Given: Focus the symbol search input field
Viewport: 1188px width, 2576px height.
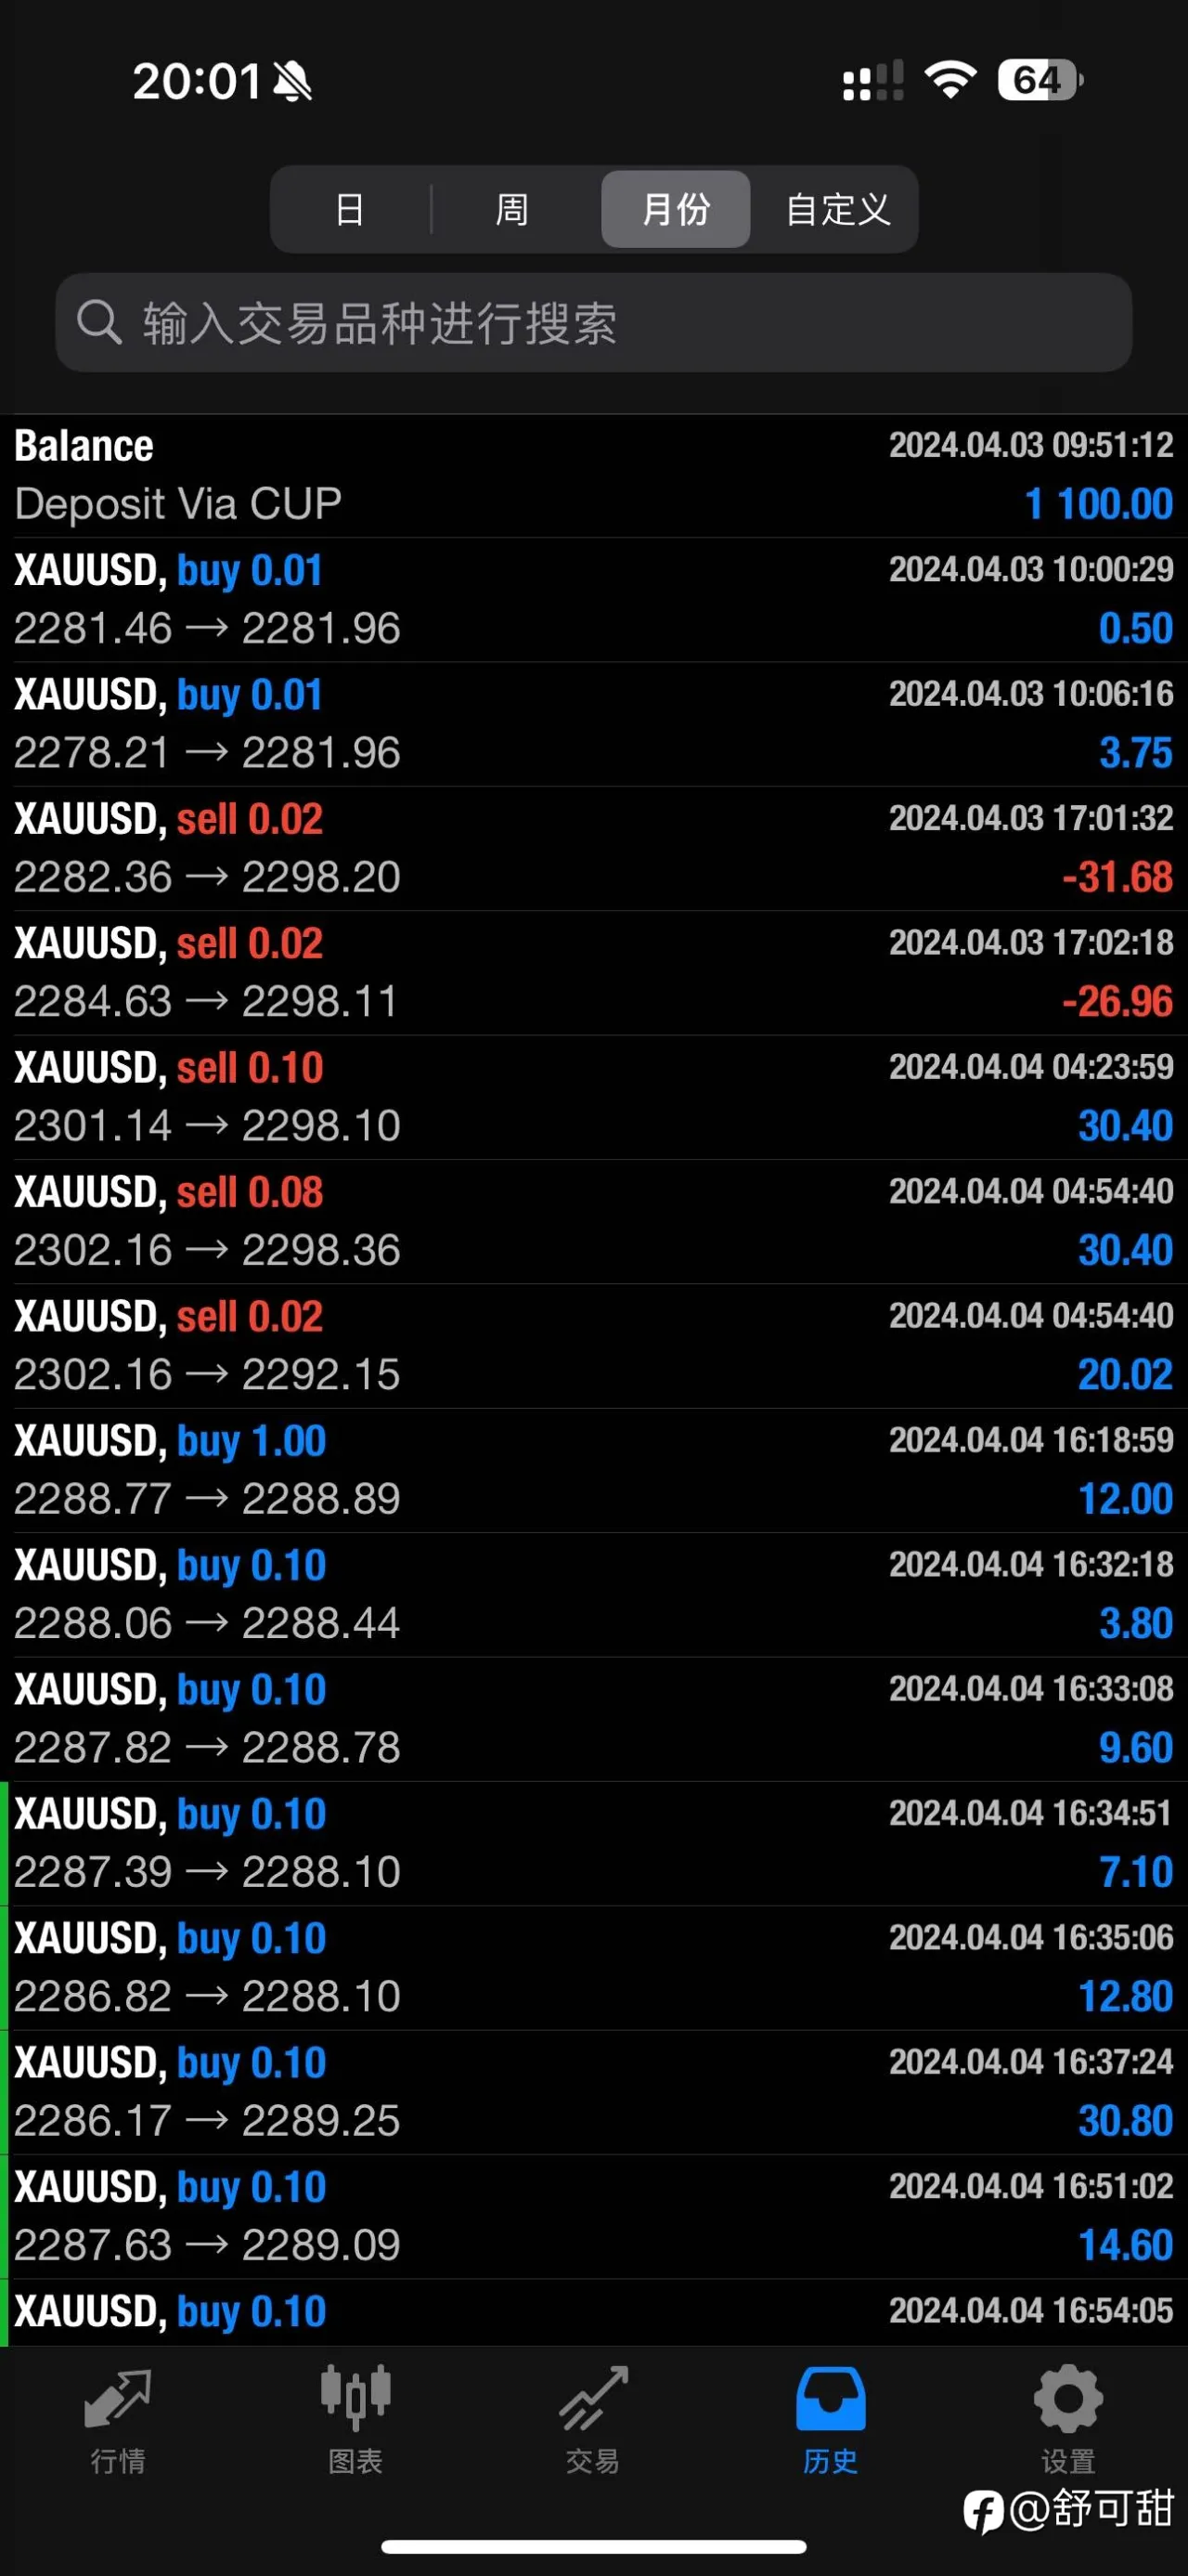Looking at the screenshot, I should pyautogui.click(x=593, y=323).
